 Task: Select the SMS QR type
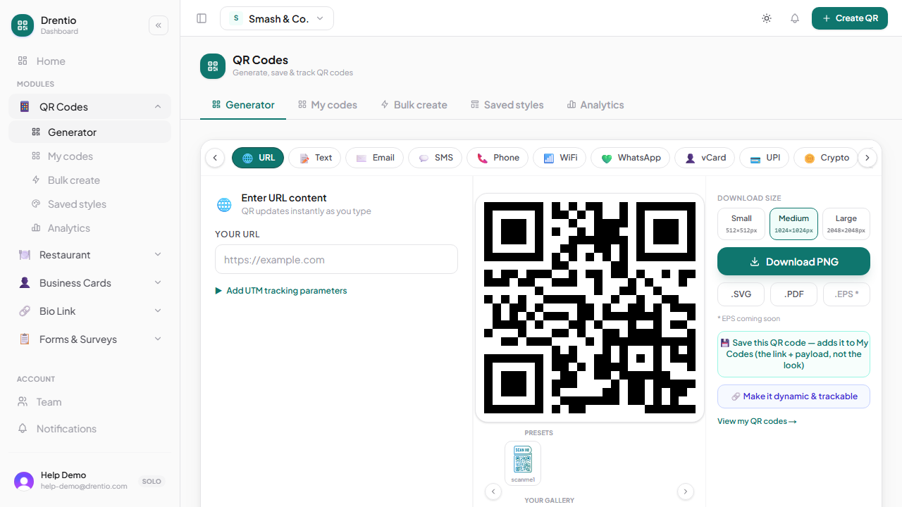435,158
